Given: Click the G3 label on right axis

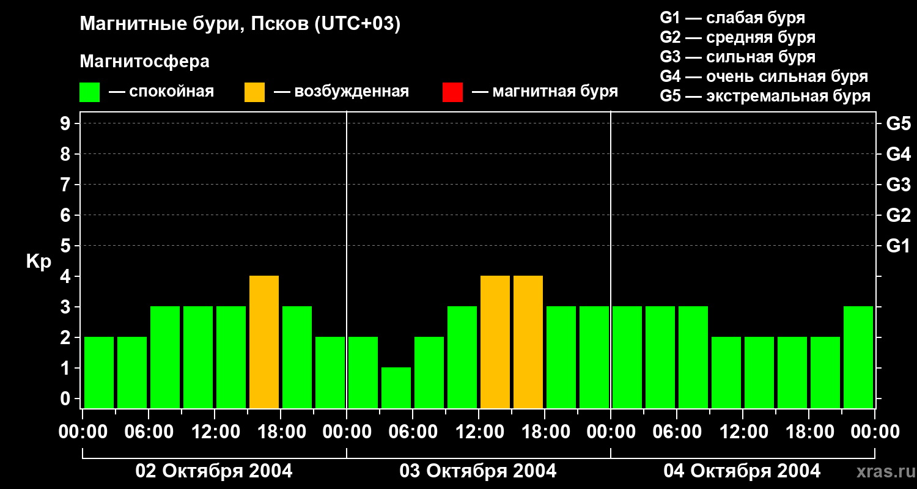Looking at the screenshot, I should [898, 185].
